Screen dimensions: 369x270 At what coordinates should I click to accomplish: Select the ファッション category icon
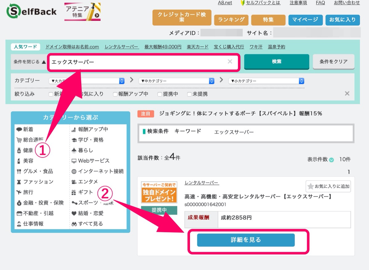(x=19, y=182)
